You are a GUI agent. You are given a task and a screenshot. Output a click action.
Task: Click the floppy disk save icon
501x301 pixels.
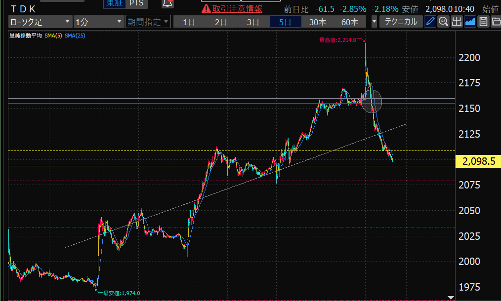click(x=483, y=22)
